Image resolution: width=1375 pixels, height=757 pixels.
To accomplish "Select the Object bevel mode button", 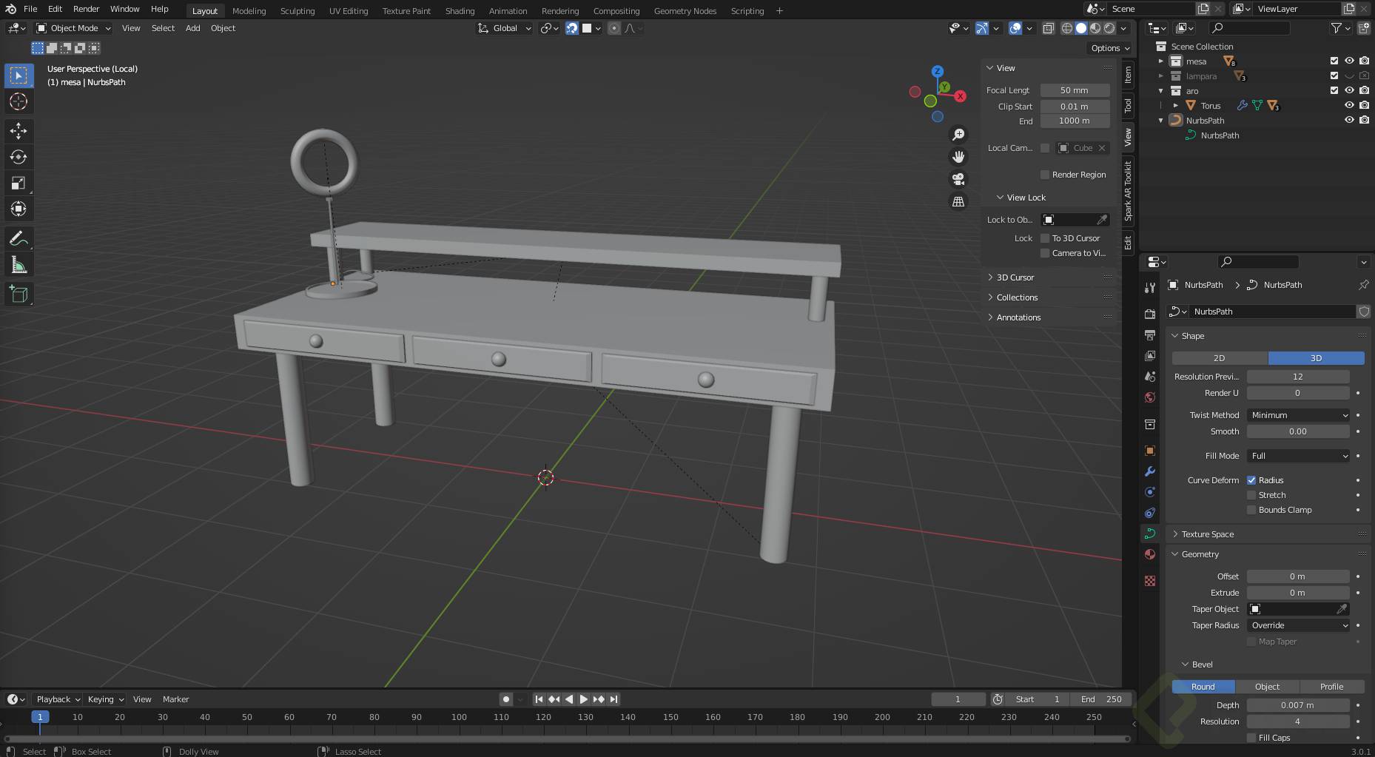I will (1267, 687).
